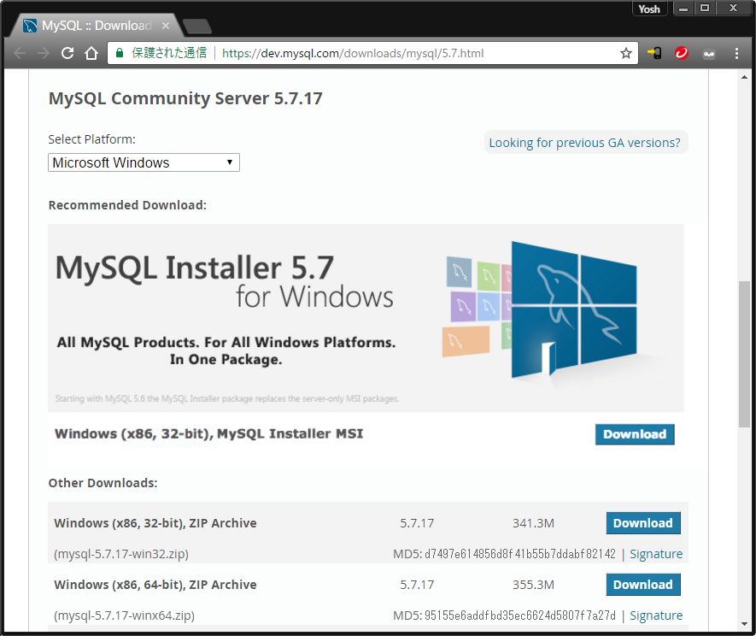The image size is (756, 636).
Task: Go back with the back arrow
Action: point(20,53)
